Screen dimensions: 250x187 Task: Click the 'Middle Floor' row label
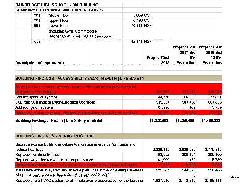[59, 15]
